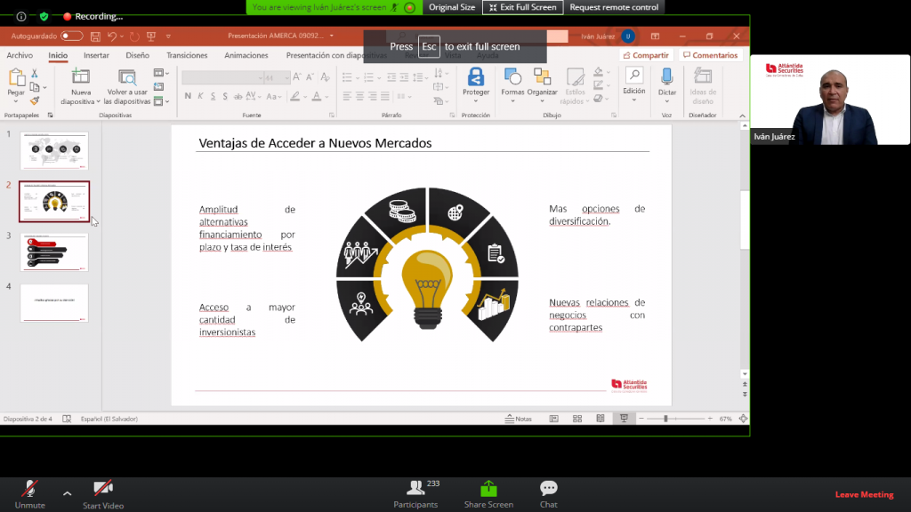Viewport: 911px width, 512px height.
Task: Toggle strikethrough ab button
Action: [x=238, y=96]
